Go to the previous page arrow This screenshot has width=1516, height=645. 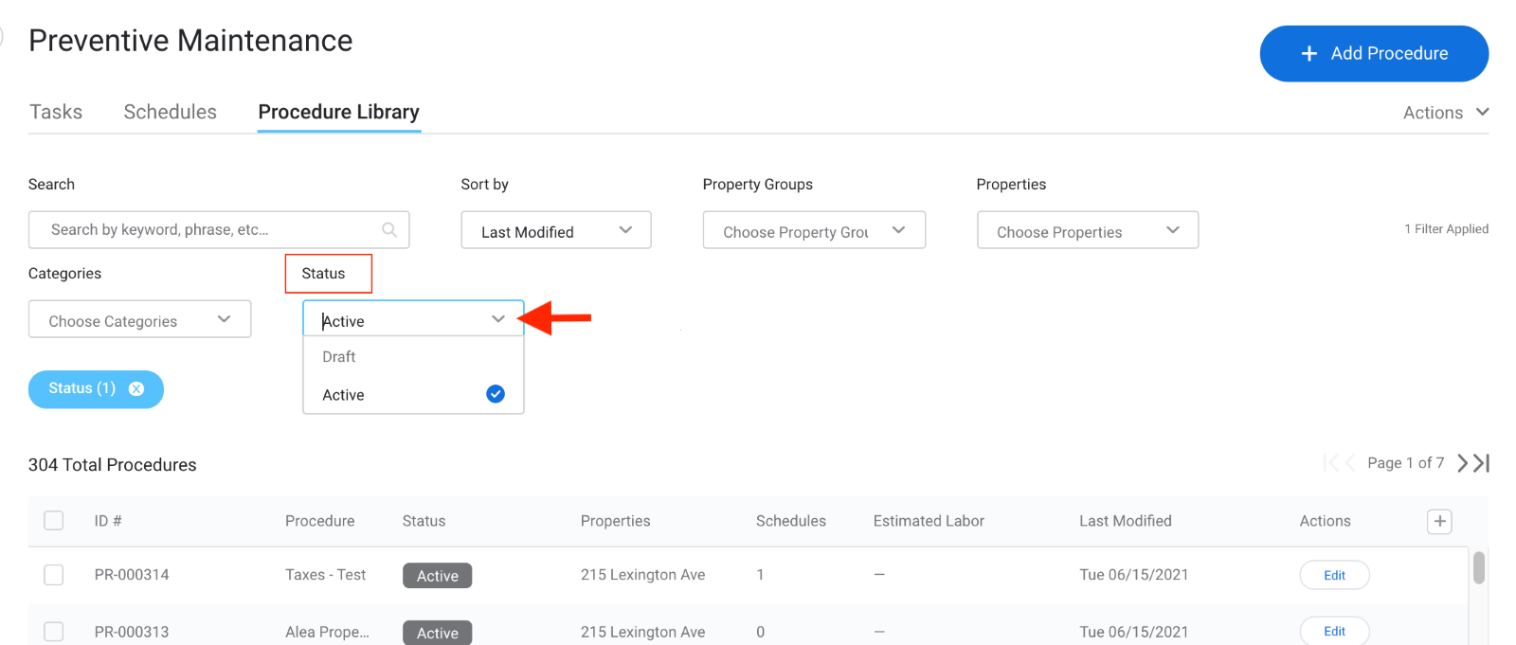(1350, 463)
